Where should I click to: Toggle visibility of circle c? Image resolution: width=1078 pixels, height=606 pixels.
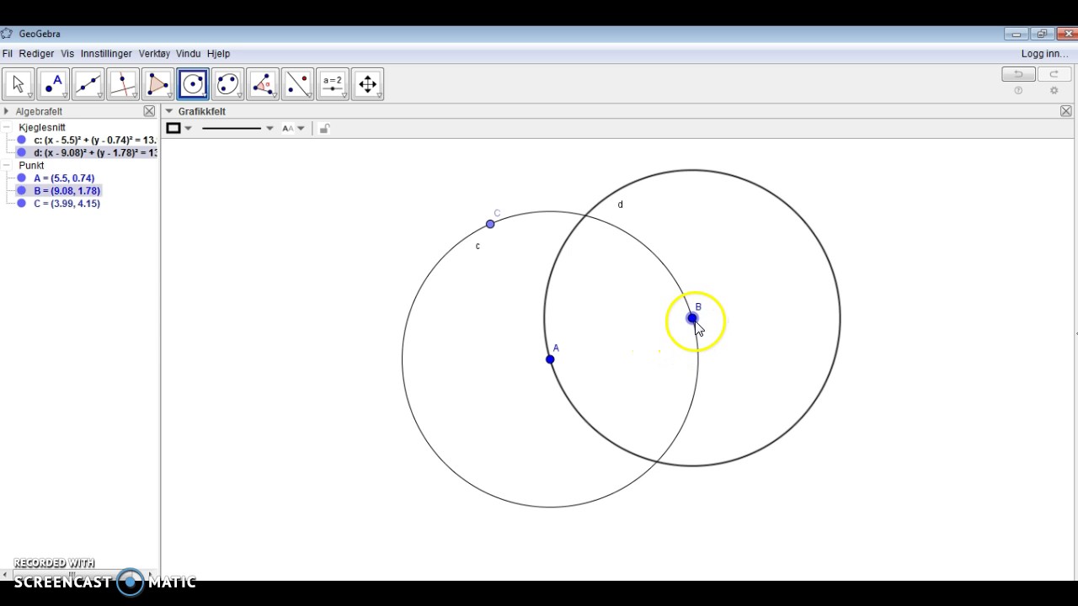[x=22, y=140]
